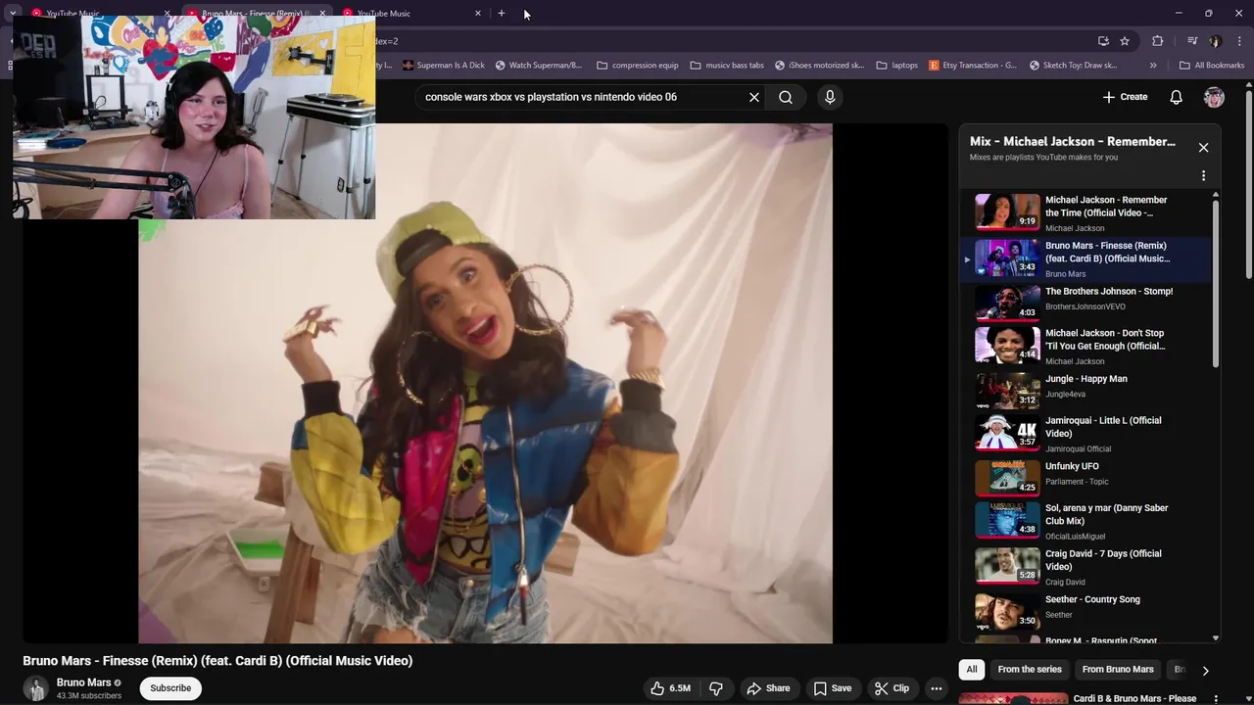Click into the YouTube search field
The height and width of the screenshot is (705, 1254).
point(583,97)
